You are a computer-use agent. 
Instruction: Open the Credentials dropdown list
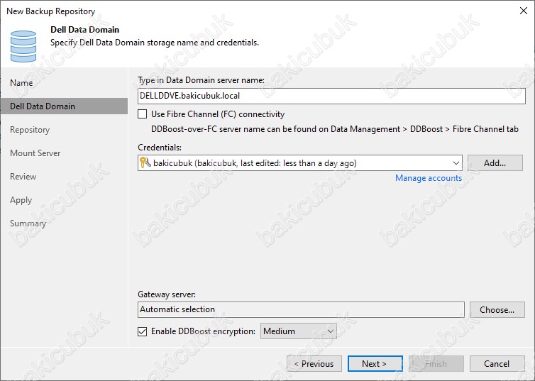coord(456,163)
